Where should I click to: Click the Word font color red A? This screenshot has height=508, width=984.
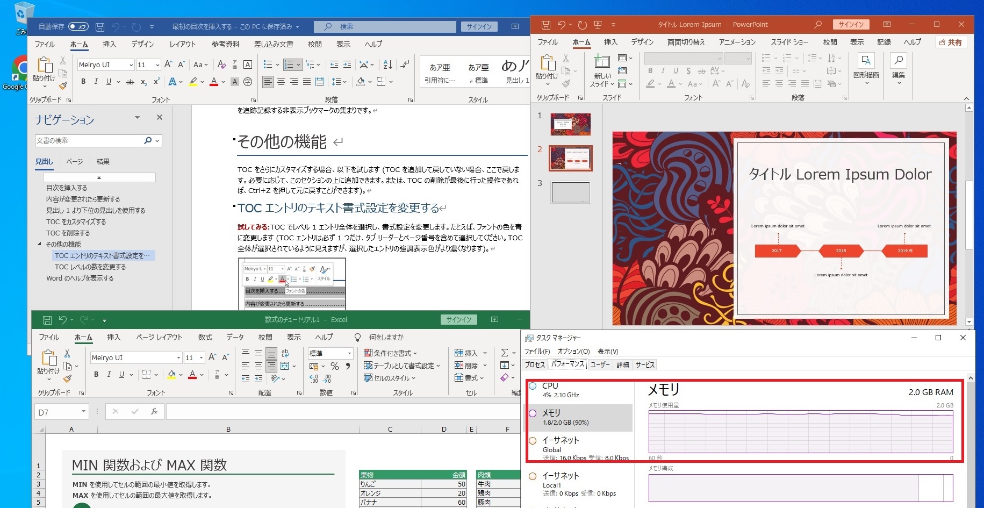click(x=214, y=82)
